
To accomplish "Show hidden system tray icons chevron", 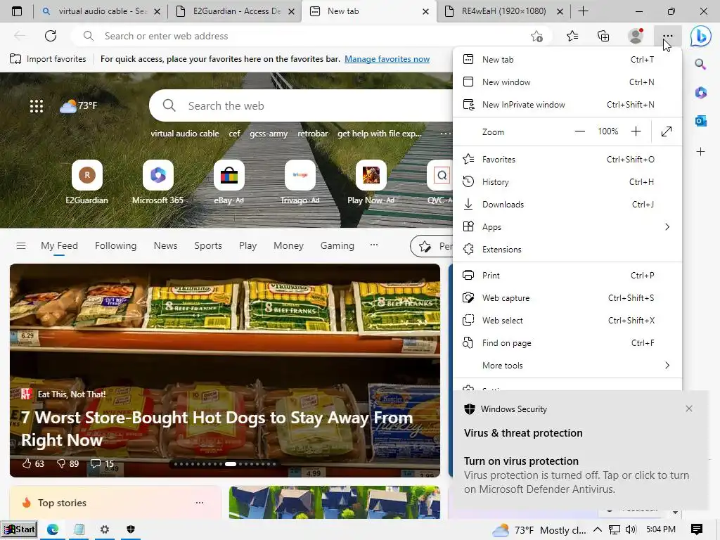I will pyautogui.click(x=598, y=529).
